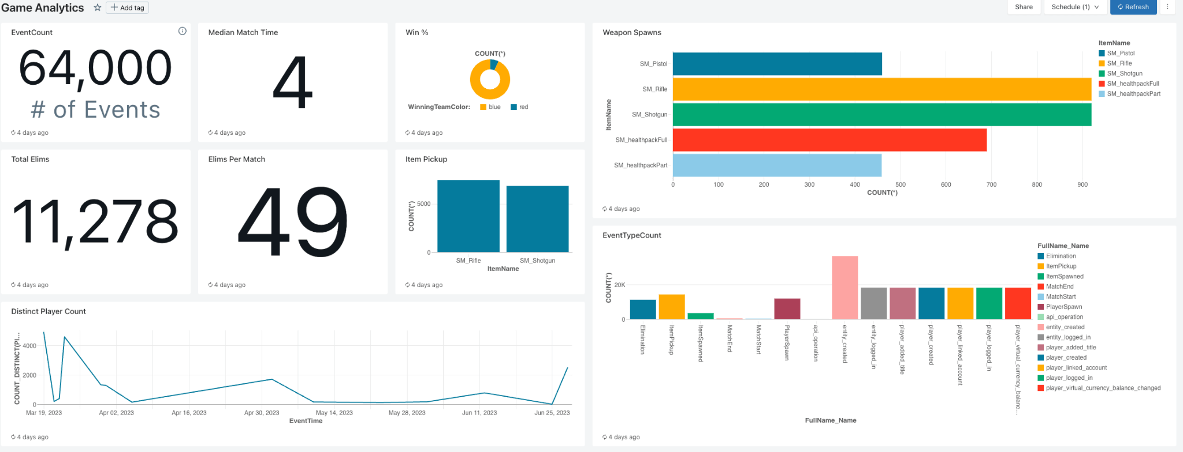Screen dimensions: 1183x452
Task: Toggle ItemPickup in EventTypeCount legend
Action: point(1057,266)
